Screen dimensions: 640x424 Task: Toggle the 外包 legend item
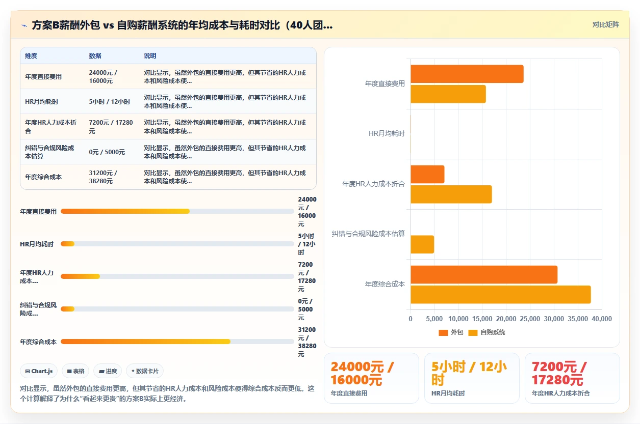(451, 332)
